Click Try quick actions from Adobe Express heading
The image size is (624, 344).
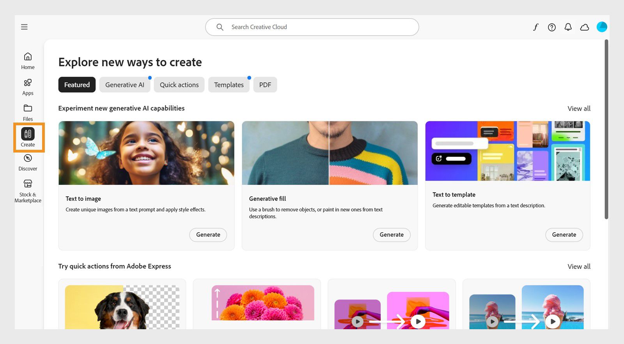115,266
